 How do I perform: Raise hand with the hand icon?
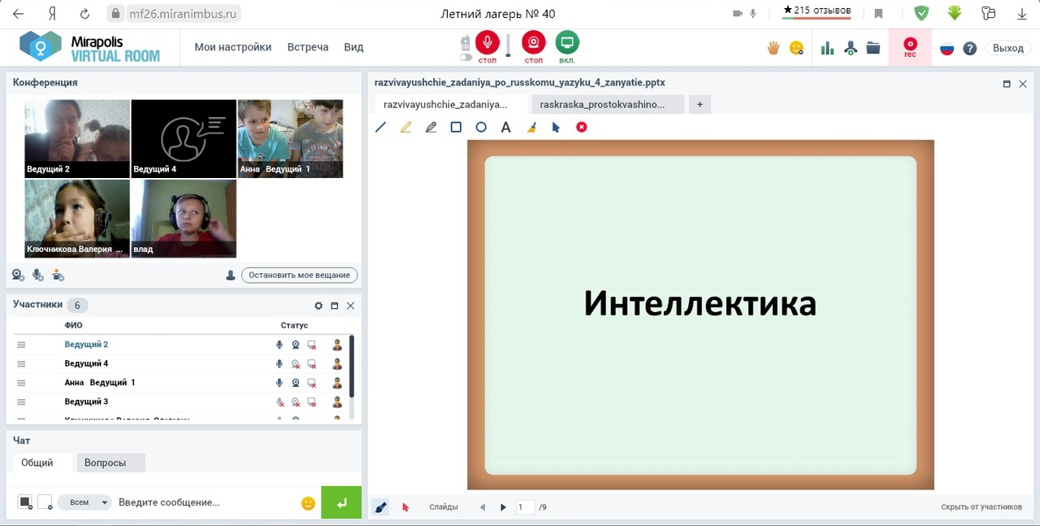(773, 48)
